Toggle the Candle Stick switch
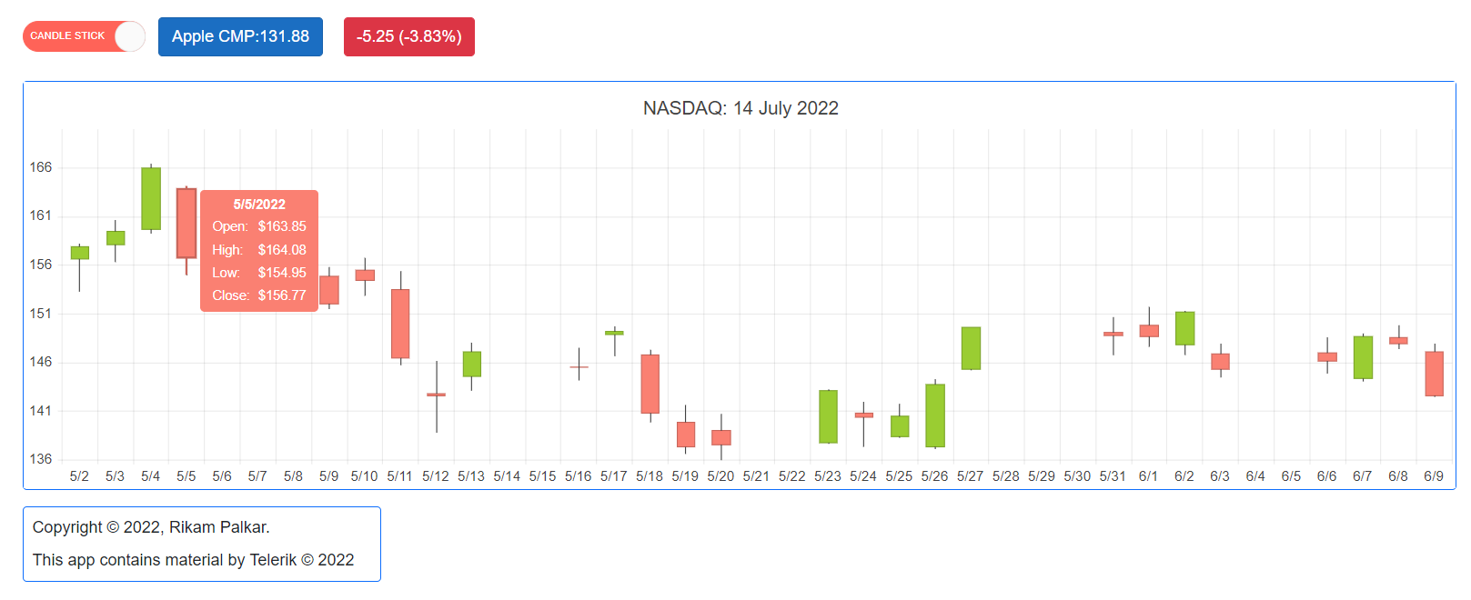Image resolution: width=1471 pixels, height=600 pixels. click(84, 36)
